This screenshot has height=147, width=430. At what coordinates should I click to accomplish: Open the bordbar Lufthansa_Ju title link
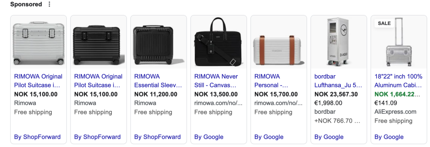point(338,81)
